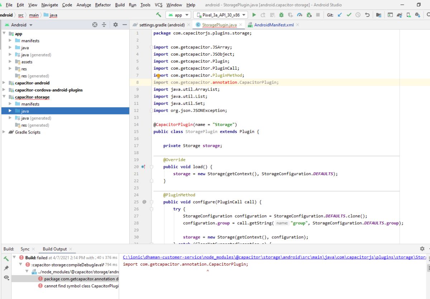The height and width of the screenshot is (299, 430).
Task: Open the Refactor menu
Action: pos(103,5)
